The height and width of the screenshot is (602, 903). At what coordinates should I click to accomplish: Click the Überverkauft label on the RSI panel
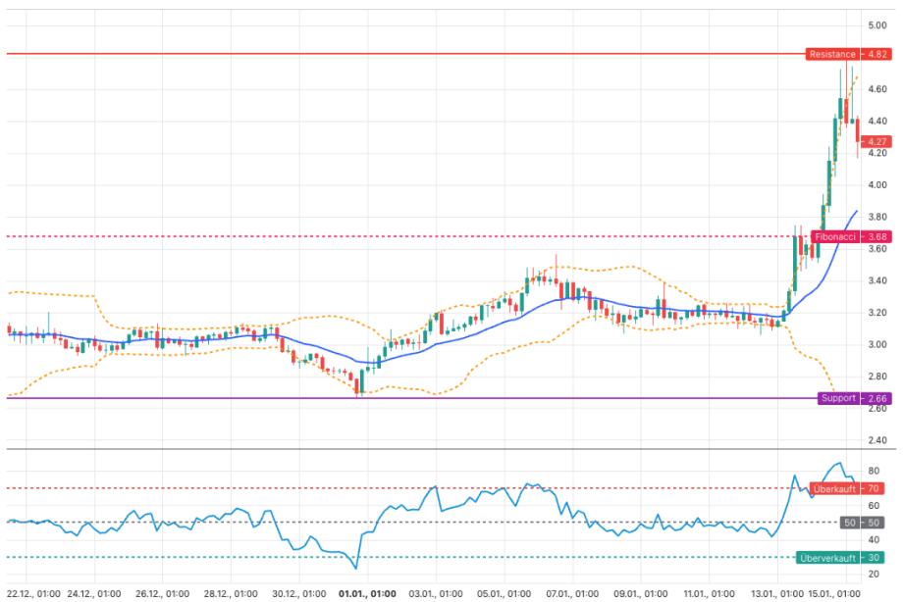[826, 558]
